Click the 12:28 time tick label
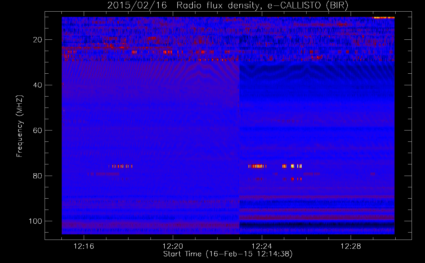 click(x=351, y=246)
